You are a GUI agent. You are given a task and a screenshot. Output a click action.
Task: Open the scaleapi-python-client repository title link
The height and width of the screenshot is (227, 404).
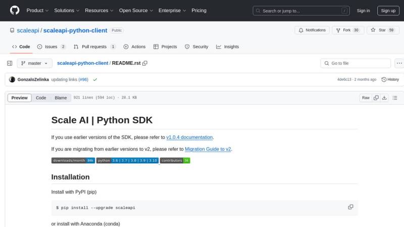75,30
